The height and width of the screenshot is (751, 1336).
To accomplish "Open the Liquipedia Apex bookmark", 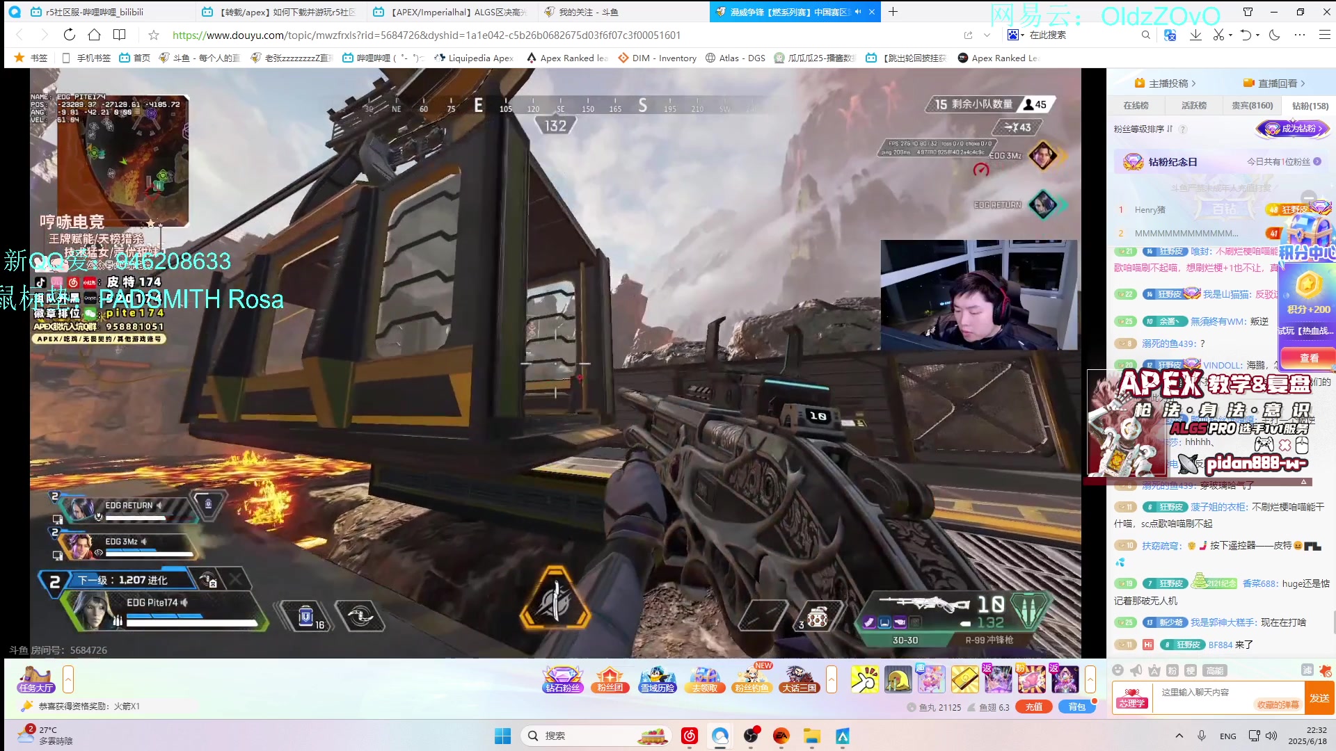I will [x=473, y=58].
